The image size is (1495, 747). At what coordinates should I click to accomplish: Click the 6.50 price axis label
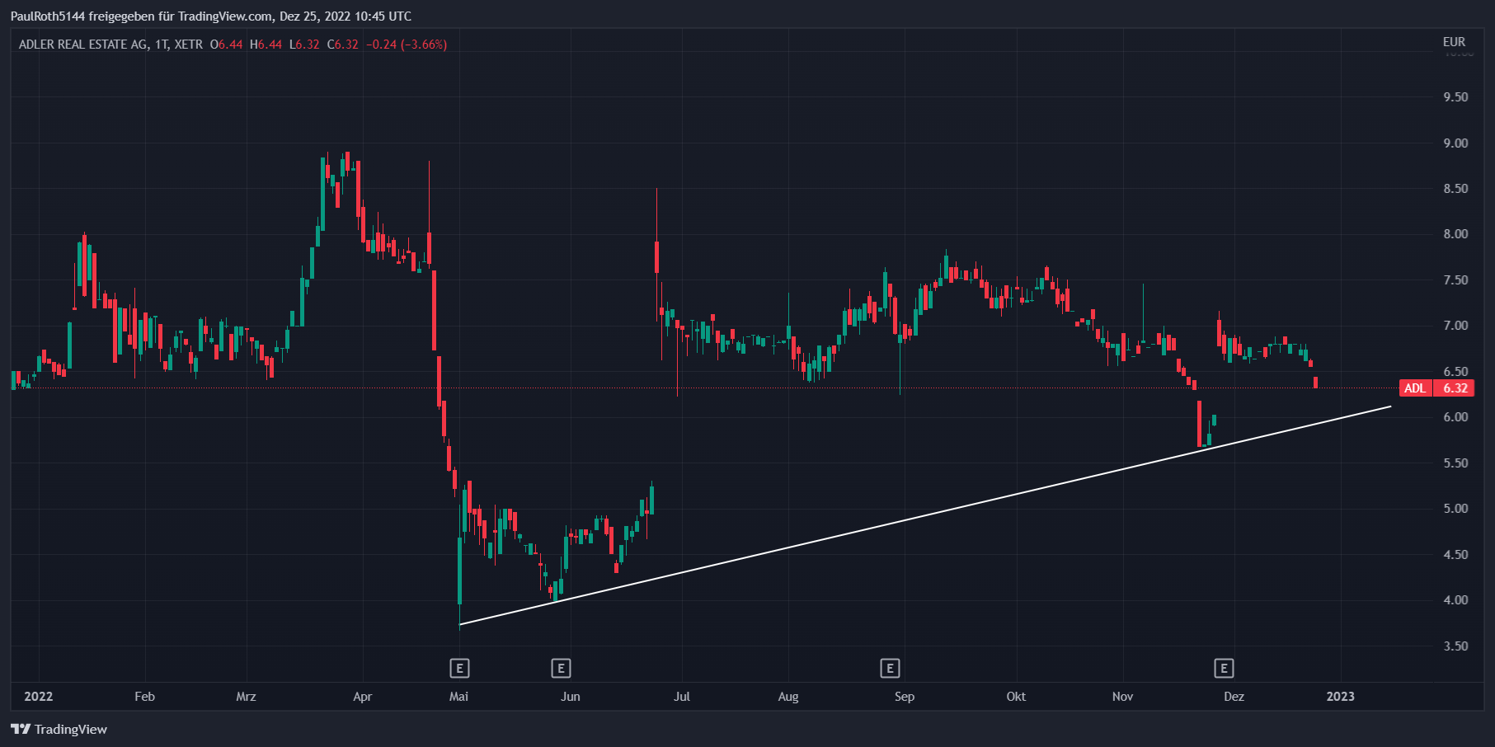pos(1455,372)
